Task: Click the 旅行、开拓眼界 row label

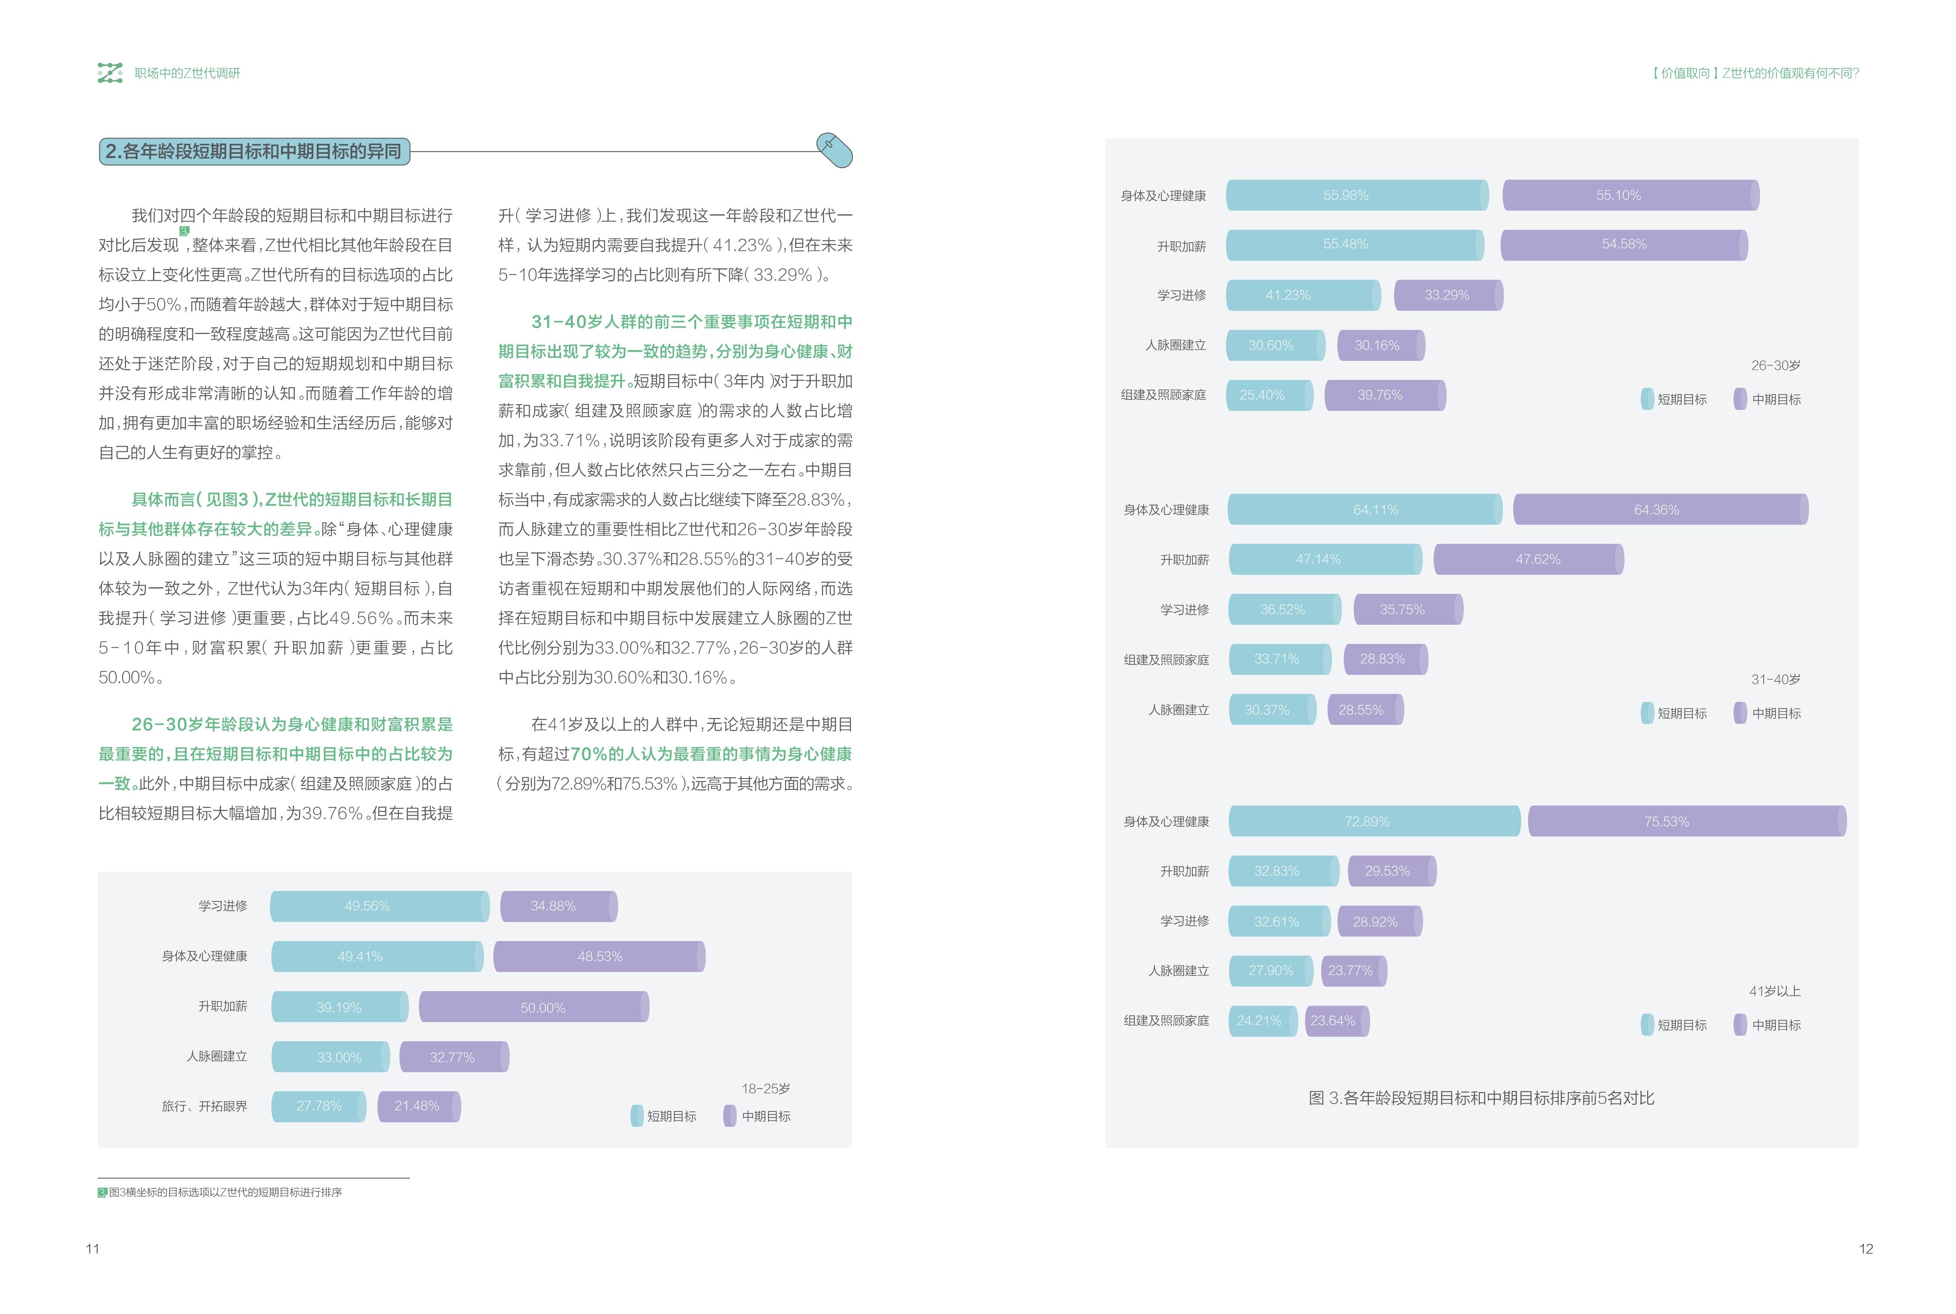Action: [x=204, y=1106]
